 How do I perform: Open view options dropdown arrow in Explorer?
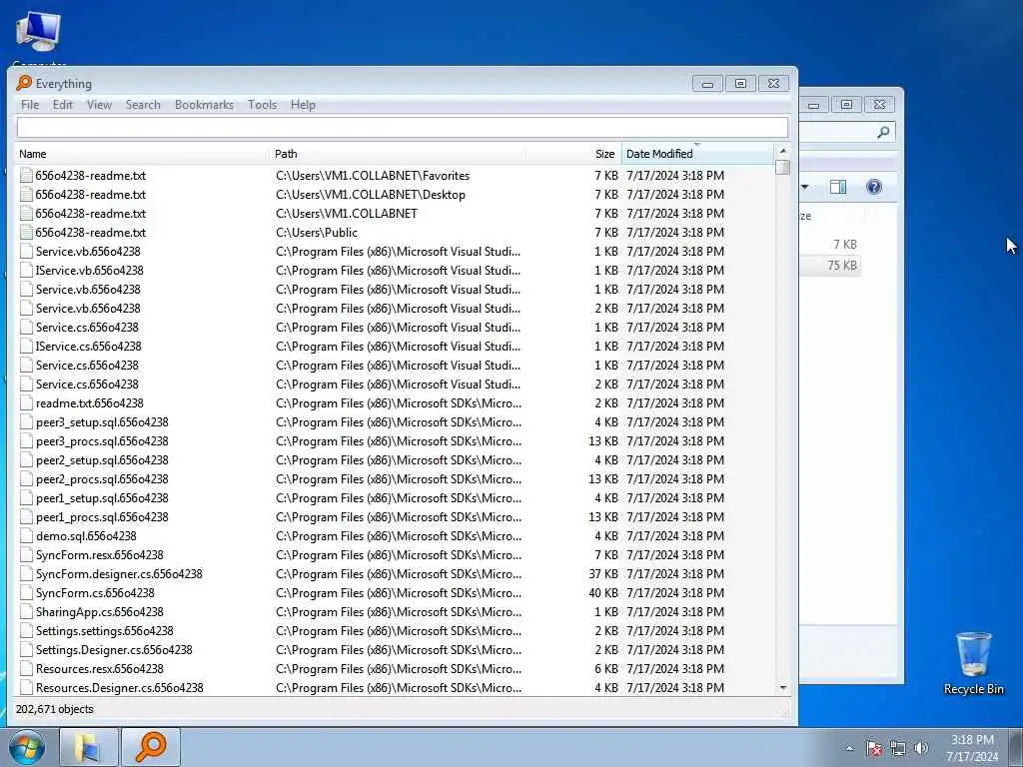805,187
